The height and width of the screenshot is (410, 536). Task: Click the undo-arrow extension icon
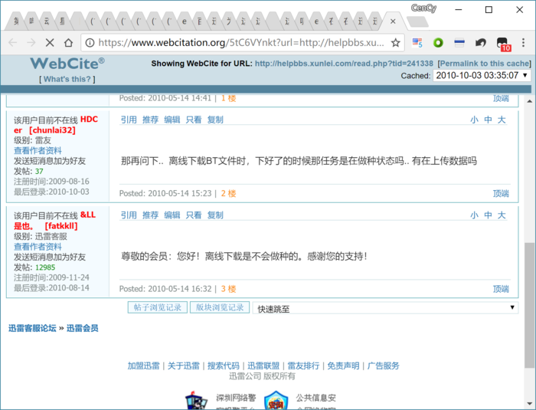(481, 43)
